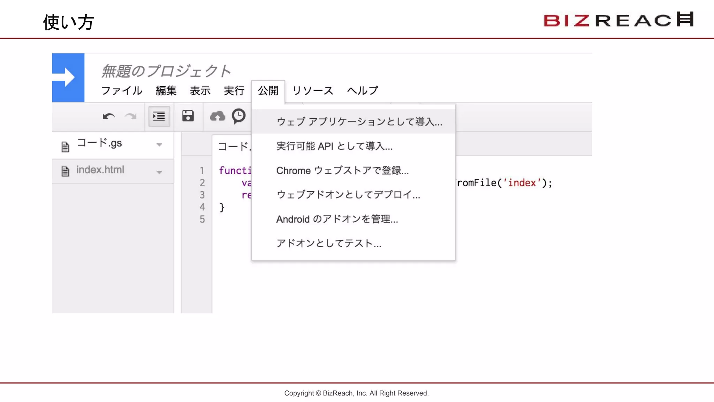Screen dimensions: 714x402
Task: Select ウェブ アプリケーションとして導入 menu entry
Action: (x=359, y=122)
